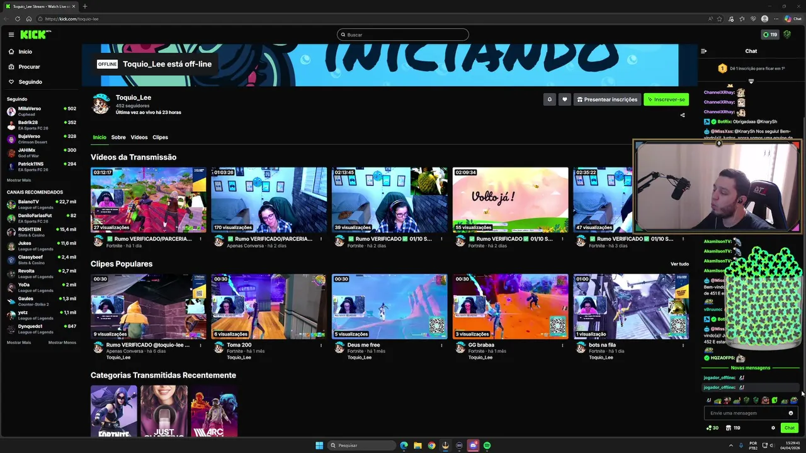Screen dimensions: 806x453
Task: Click the 30 channel points icon
Action: click(712, 428)
